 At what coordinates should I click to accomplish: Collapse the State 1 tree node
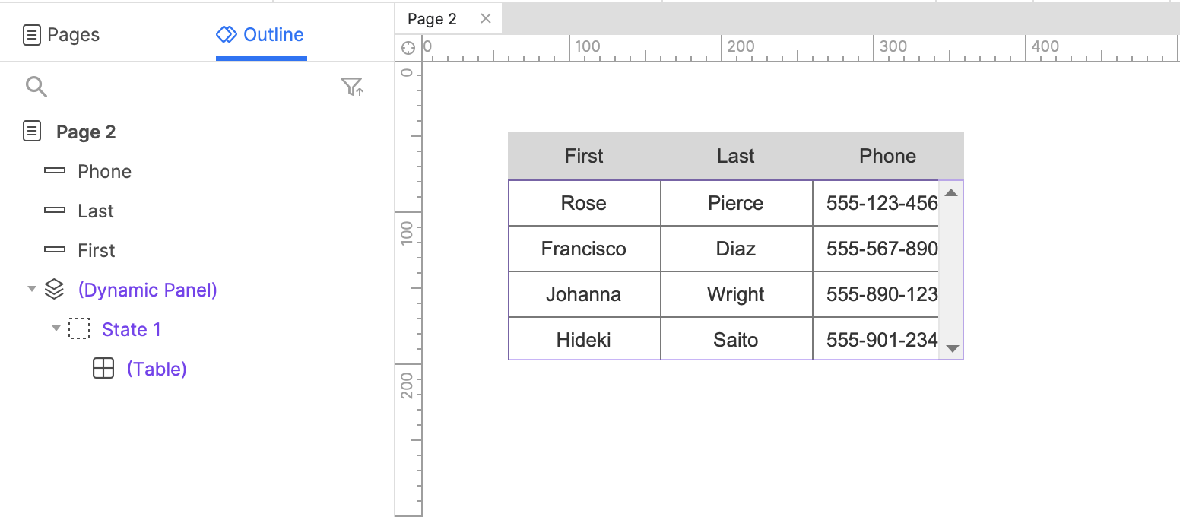[x=56, y=329]
